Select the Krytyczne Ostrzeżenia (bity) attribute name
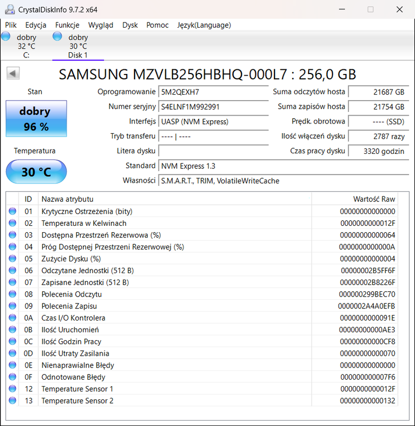Screen dimensions: 415x426 pyautogui.click(x=87, y=211)
